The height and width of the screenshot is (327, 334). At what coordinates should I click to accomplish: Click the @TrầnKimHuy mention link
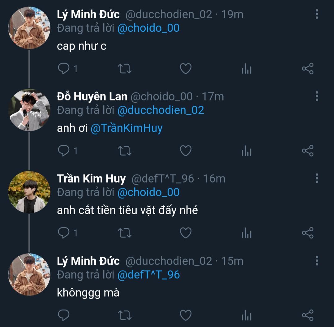point(126,128)
